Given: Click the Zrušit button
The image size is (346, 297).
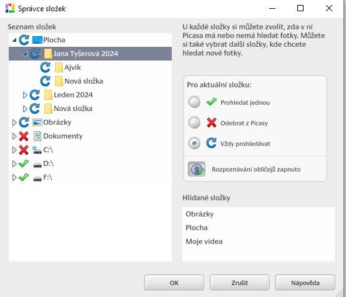Looking at the screenshot, I should click(240, 283).
